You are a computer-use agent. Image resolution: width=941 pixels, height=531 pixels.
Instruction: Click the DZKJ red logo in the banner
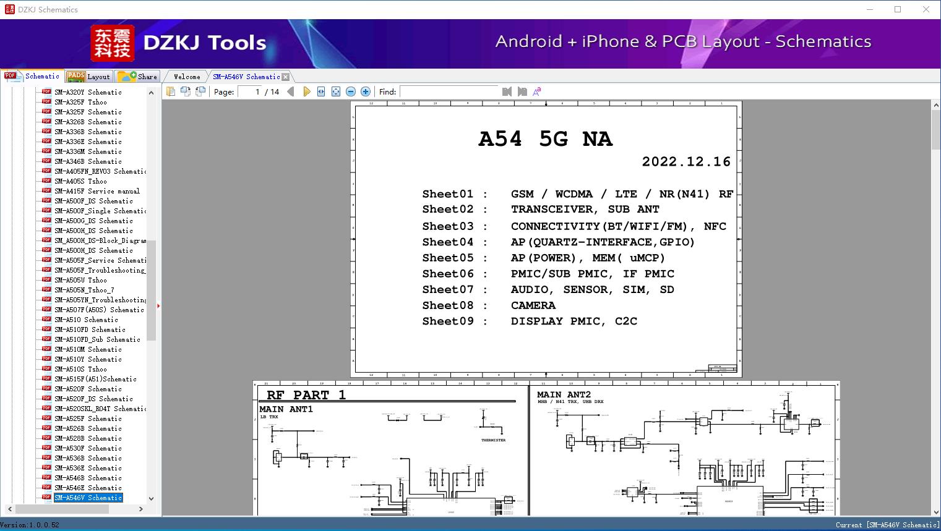click(x=112, y=43)
